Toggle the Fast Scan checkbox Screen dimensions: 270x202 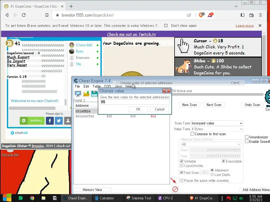click(181, 172)
